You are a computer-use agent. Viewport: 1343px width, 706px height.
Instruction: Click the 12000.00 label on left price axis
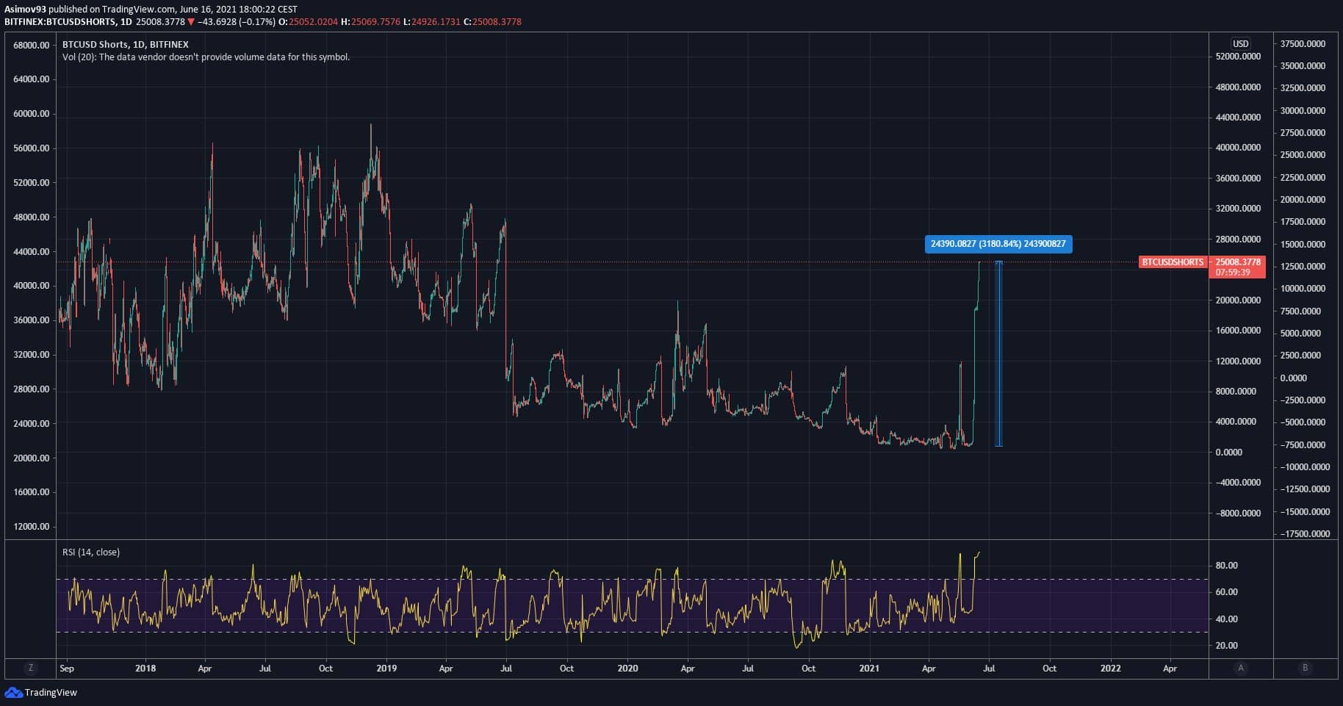click(32, 527)
